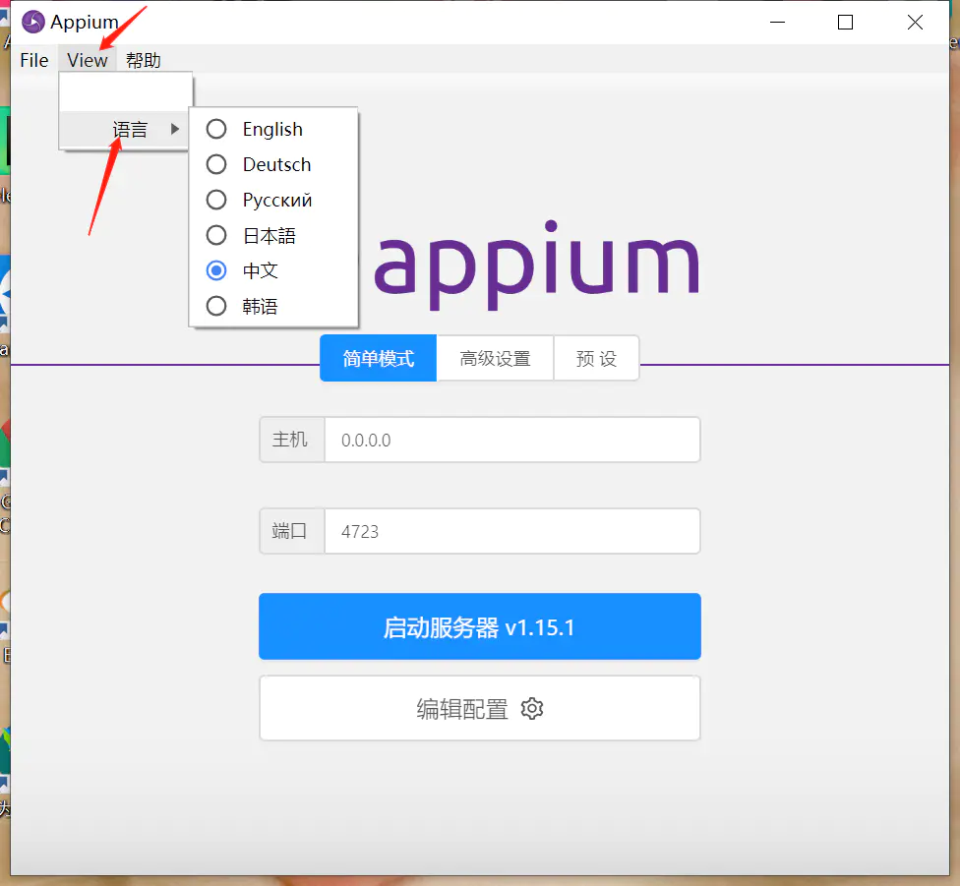Select the 中文 radio button
The image size is (960, 886).
pos(216,270)
